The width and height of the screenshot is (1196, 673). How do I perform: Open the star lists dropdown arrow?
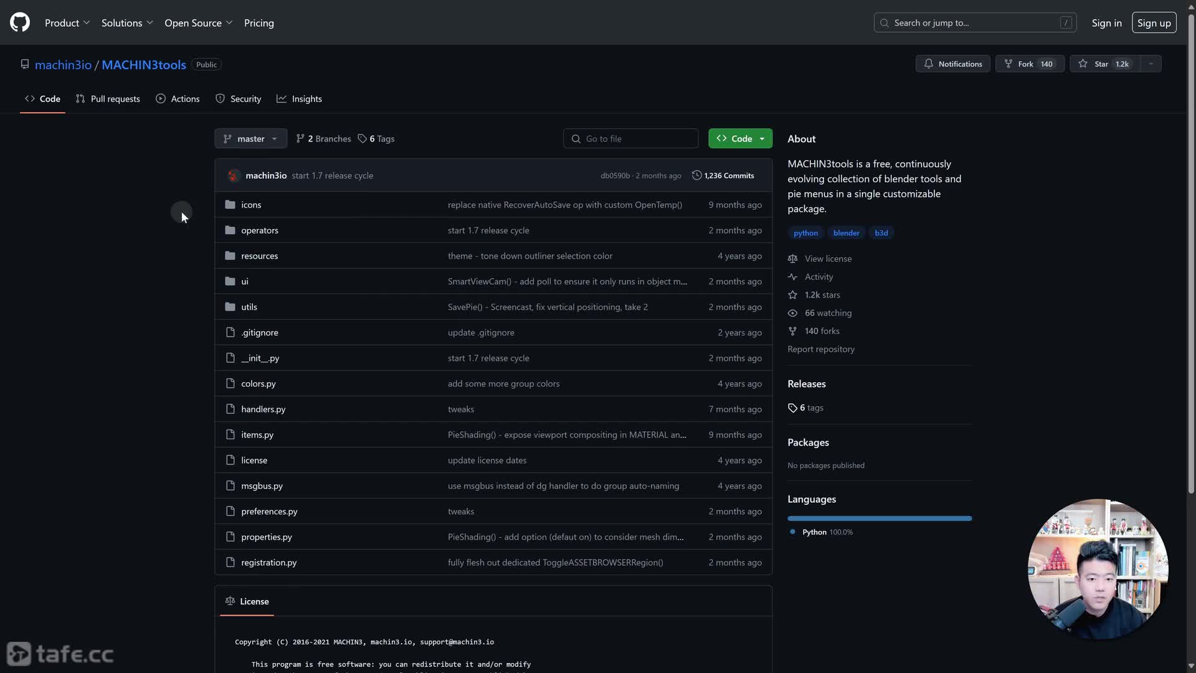pos(1151,64)
